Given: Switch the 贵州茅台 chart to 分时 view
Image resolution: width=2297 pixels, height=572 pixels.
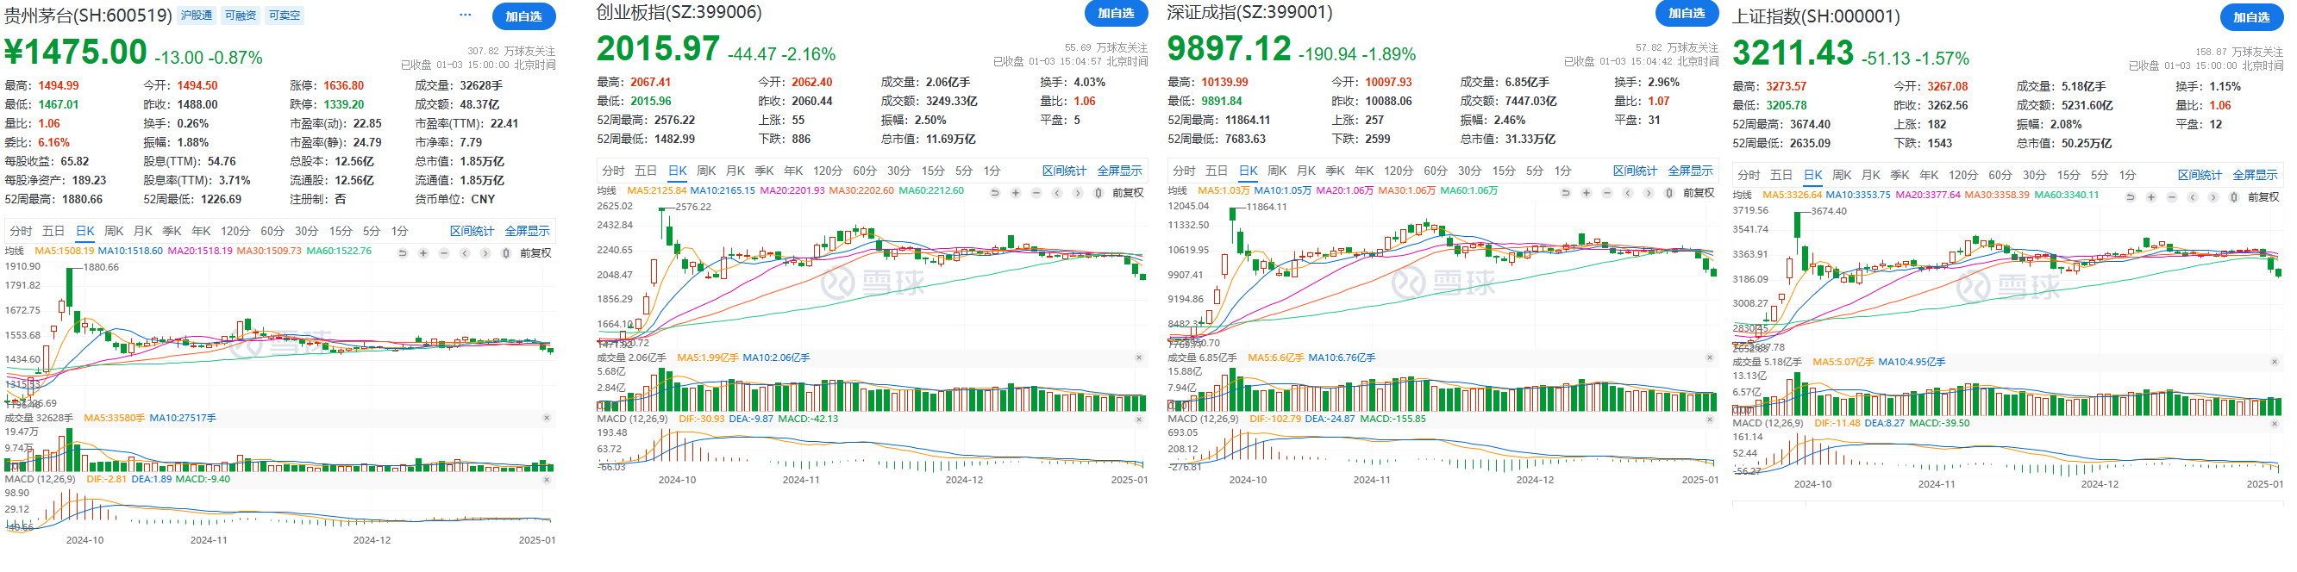Looking at the screenshot, I should click(21, 231).
